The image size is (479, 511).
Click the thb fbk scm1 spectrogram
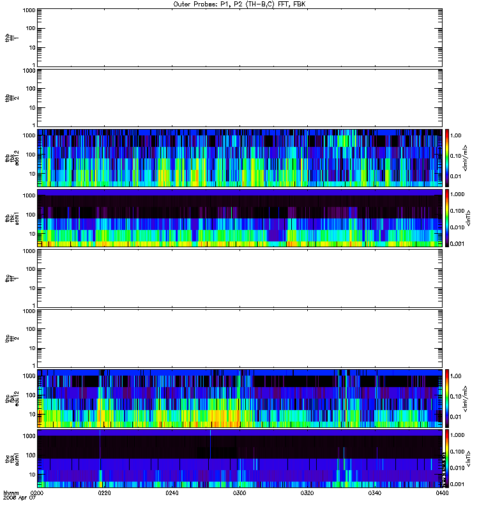(x=240, y=218)
